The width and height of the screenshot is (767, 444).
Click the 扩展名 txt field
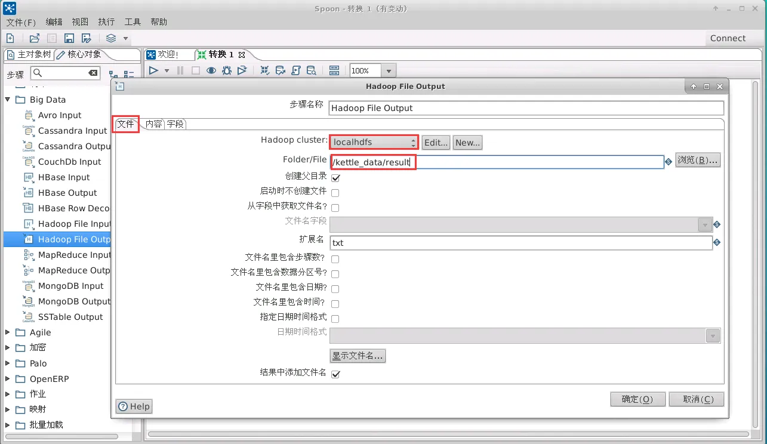521,243
